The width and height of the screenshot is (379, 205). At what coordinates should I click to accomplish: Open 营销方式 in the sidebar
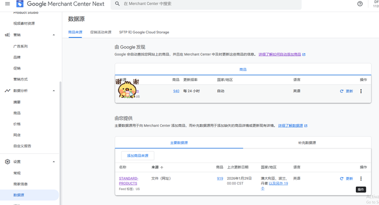(21, 79)
